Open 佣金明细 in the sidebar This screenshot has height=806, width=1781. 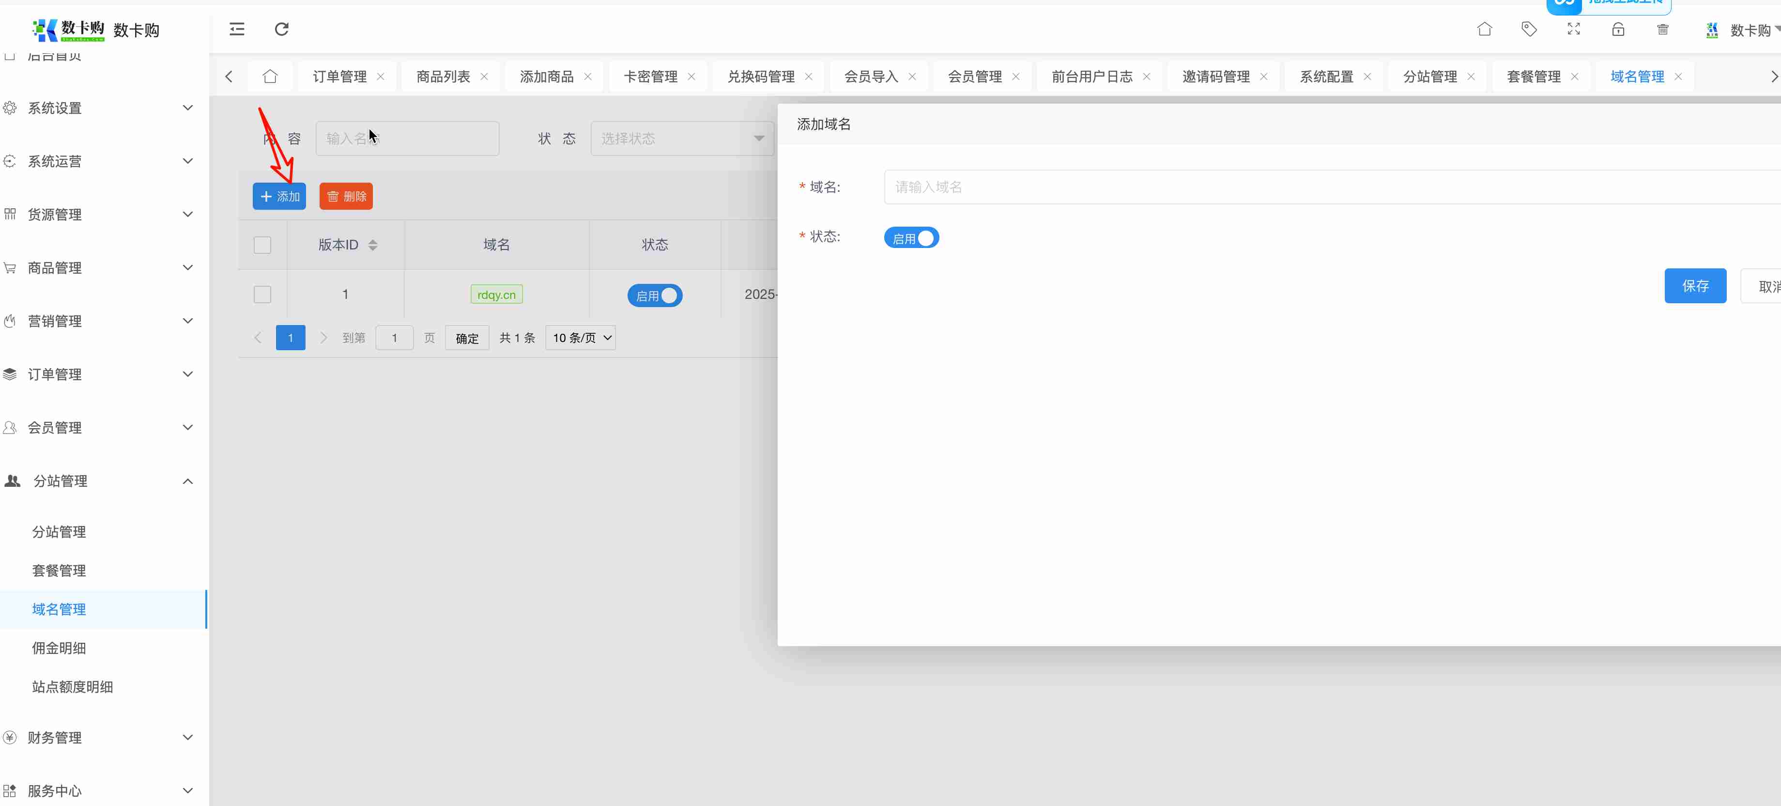[59, 648]
